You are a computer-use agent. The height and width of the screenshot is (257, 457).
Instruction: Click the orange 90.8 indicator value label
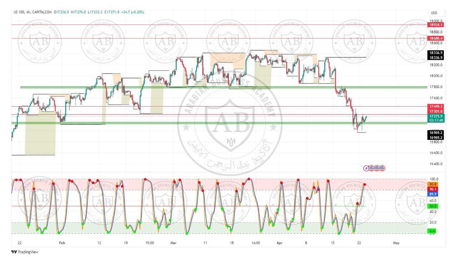click(x=433, y=184)
